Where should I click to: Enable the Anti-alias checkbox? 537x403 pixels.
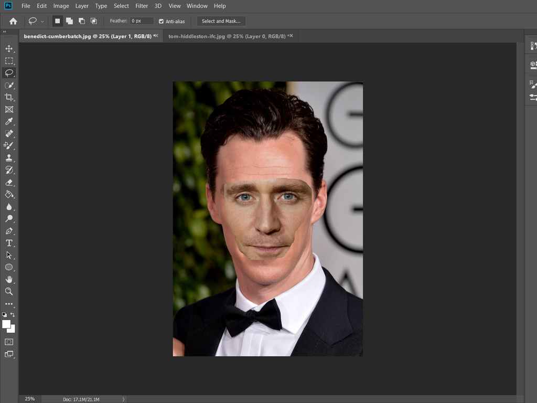pyautogui.click(x=162, y=21)
